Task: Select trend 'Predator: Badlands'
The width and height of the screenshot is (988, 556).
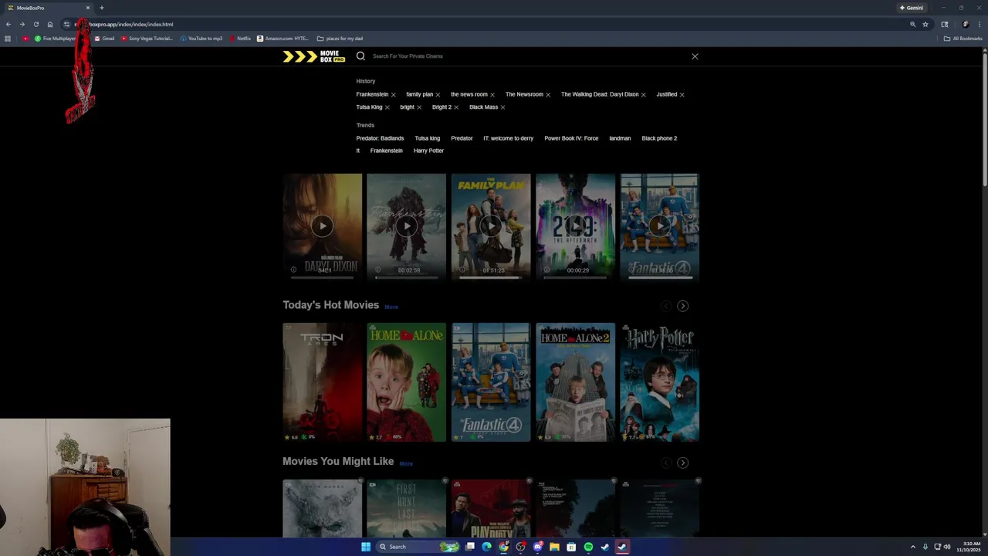Action: [380, 138]
